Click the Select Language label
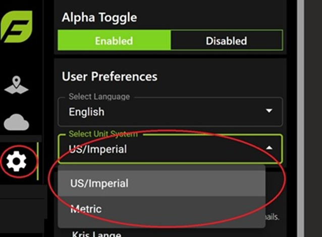The height and width of the screenshot is (237, 322). [x=99, y=97]
